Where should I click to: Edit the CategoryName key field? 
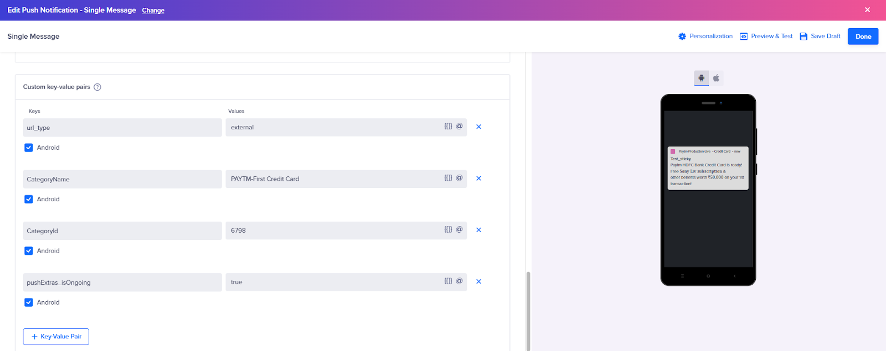coord(122,179)
